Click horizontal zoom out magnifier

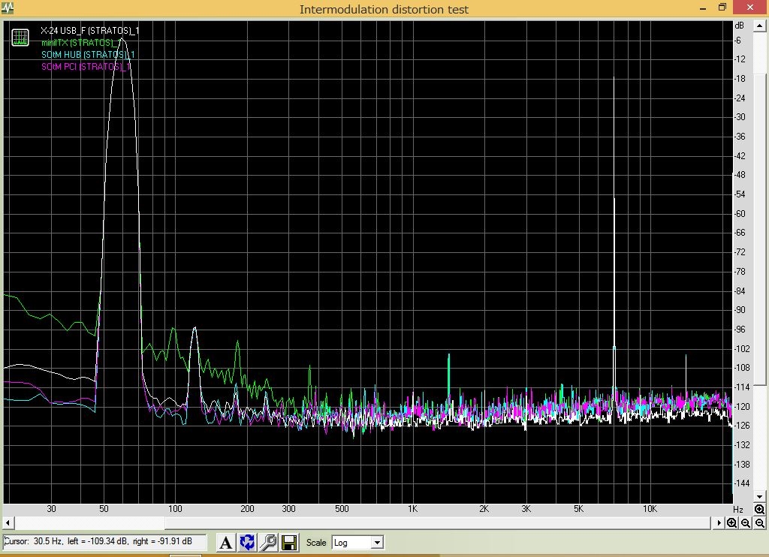[745, 523]
